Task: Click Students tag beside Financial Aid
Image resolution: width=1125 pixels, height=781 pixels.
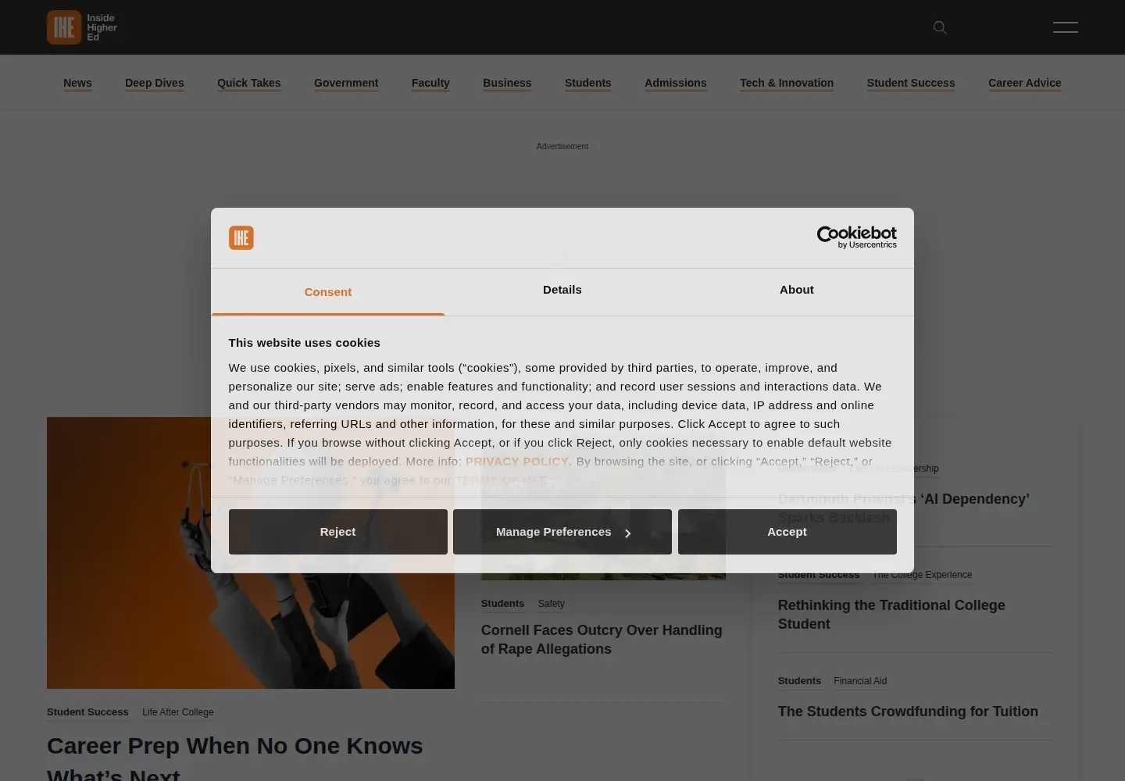Action: (799, 681)
